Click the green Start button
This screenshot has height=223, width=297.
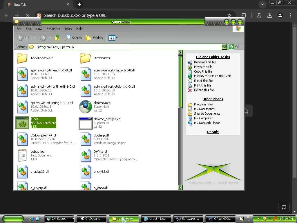coord(13,219)
